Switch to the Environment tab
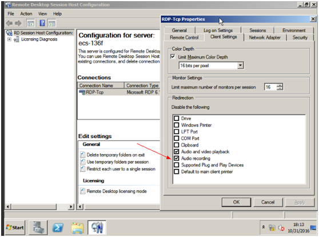 pos(294,30)
